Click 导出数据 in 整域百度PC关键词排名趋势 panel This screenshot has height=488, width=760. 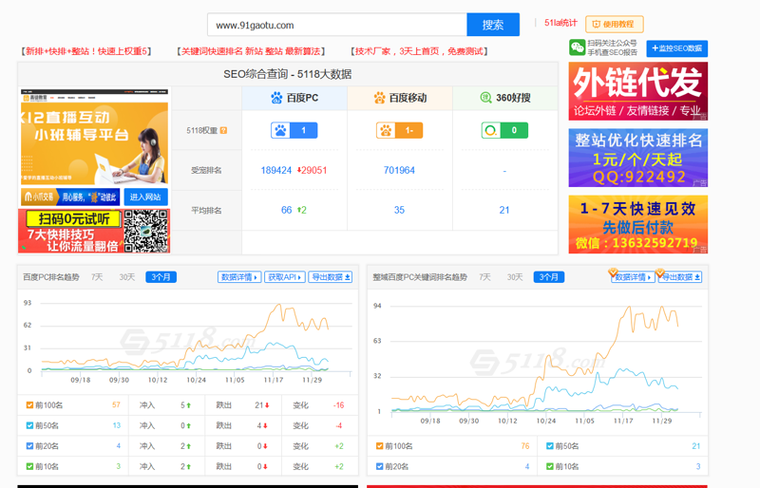[x=680, y=277]
